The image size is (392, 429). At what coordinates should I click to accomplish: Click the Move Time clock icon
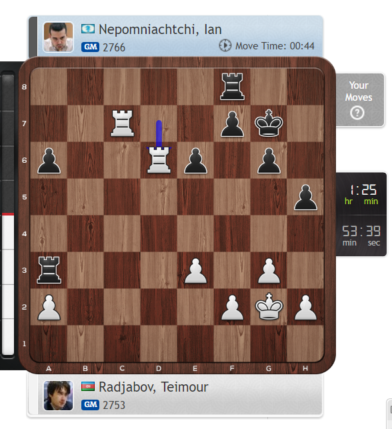point(225,45)
